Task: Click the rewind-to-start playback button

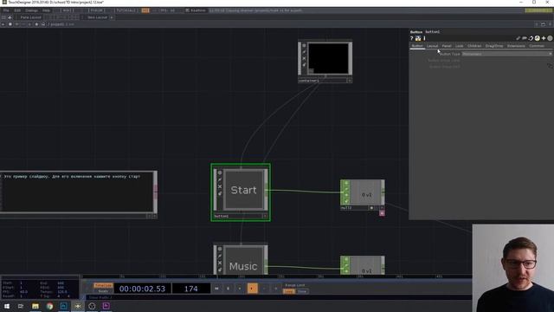Action: pos(216,289)
